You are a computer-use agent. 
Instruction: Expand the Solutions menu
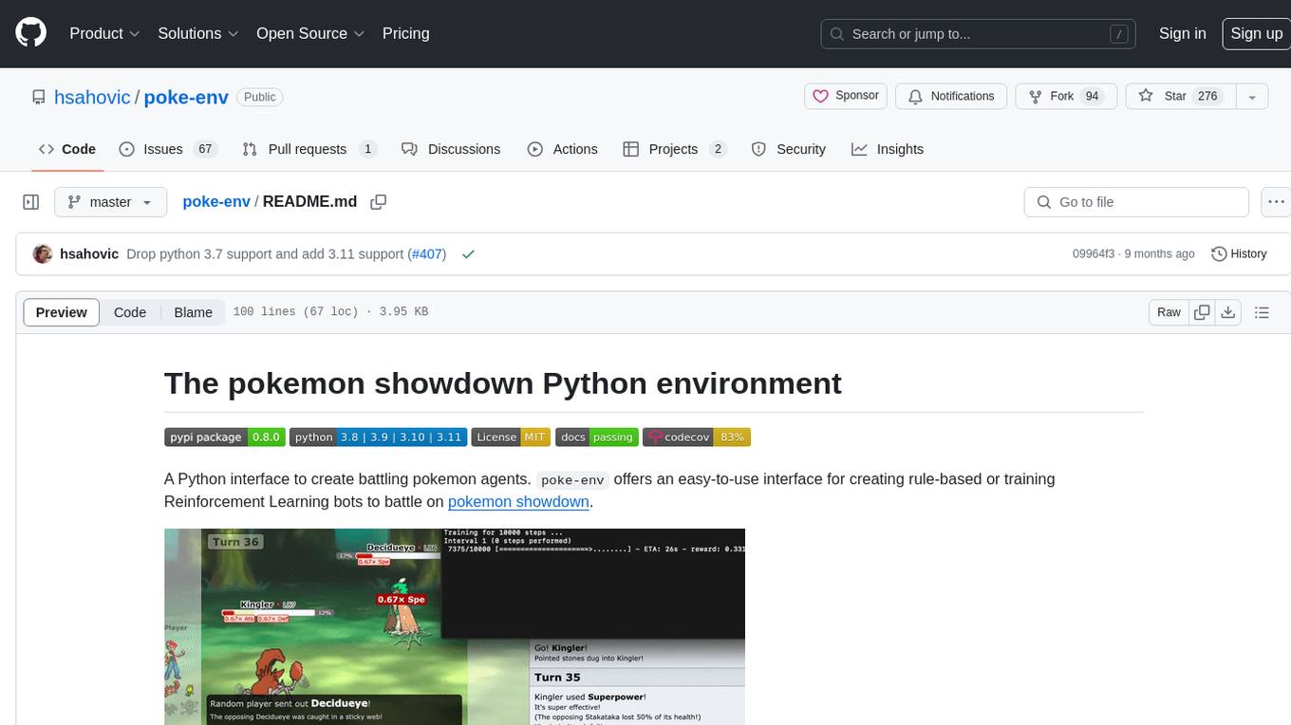click(x=198, y=33)
